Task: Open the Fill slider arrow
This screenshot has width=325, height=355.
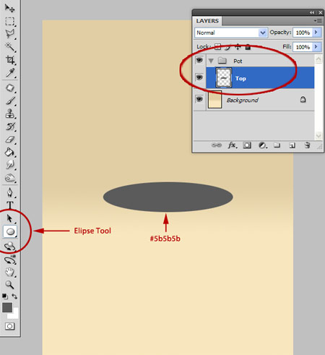Action: coord(316,47)
